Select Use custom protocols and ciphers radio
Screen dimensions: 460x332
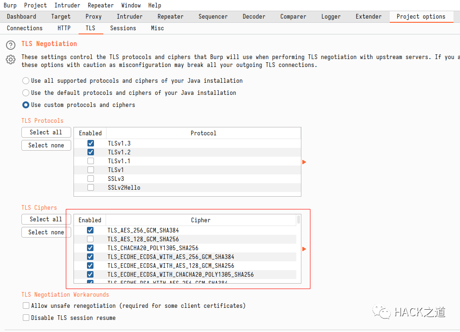pos(26,105)
